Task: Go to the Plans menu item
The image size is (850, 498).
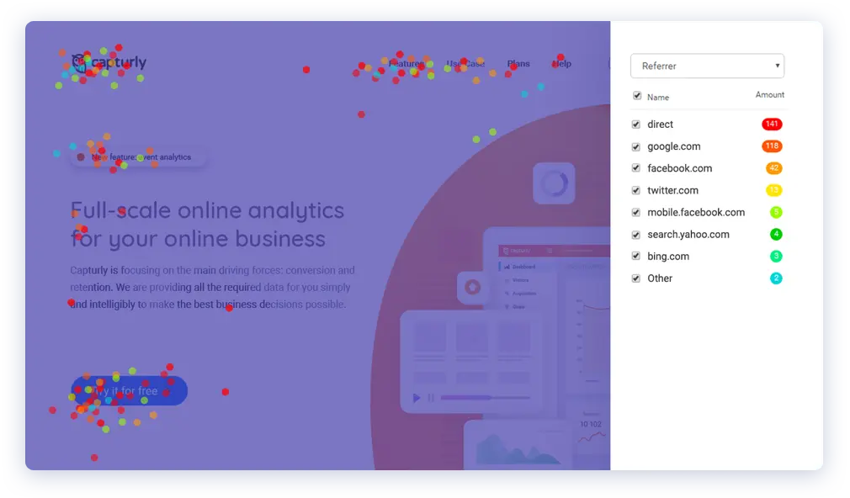Action: tap(518, 63)
